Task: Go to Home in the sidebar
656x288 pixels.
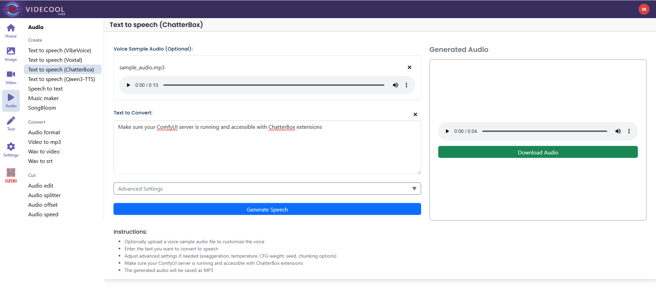Action: pos(11,31)
